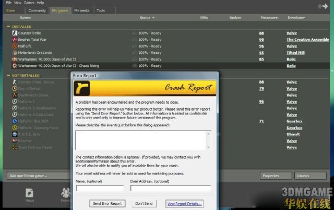
Task: Sort by the Metascore column header
Action: (269, 17)
